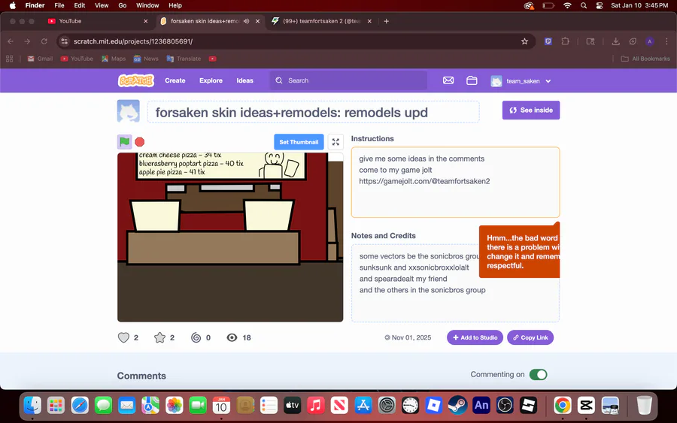Open Launchpad from the Dock
The image size is (677, 423).
tap(56, 405)
